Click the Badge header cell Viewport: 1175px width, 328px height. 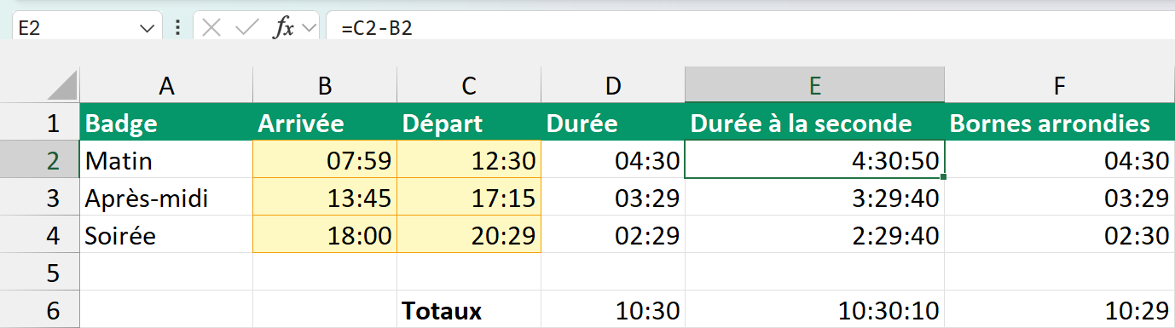[x=166, y=123]
